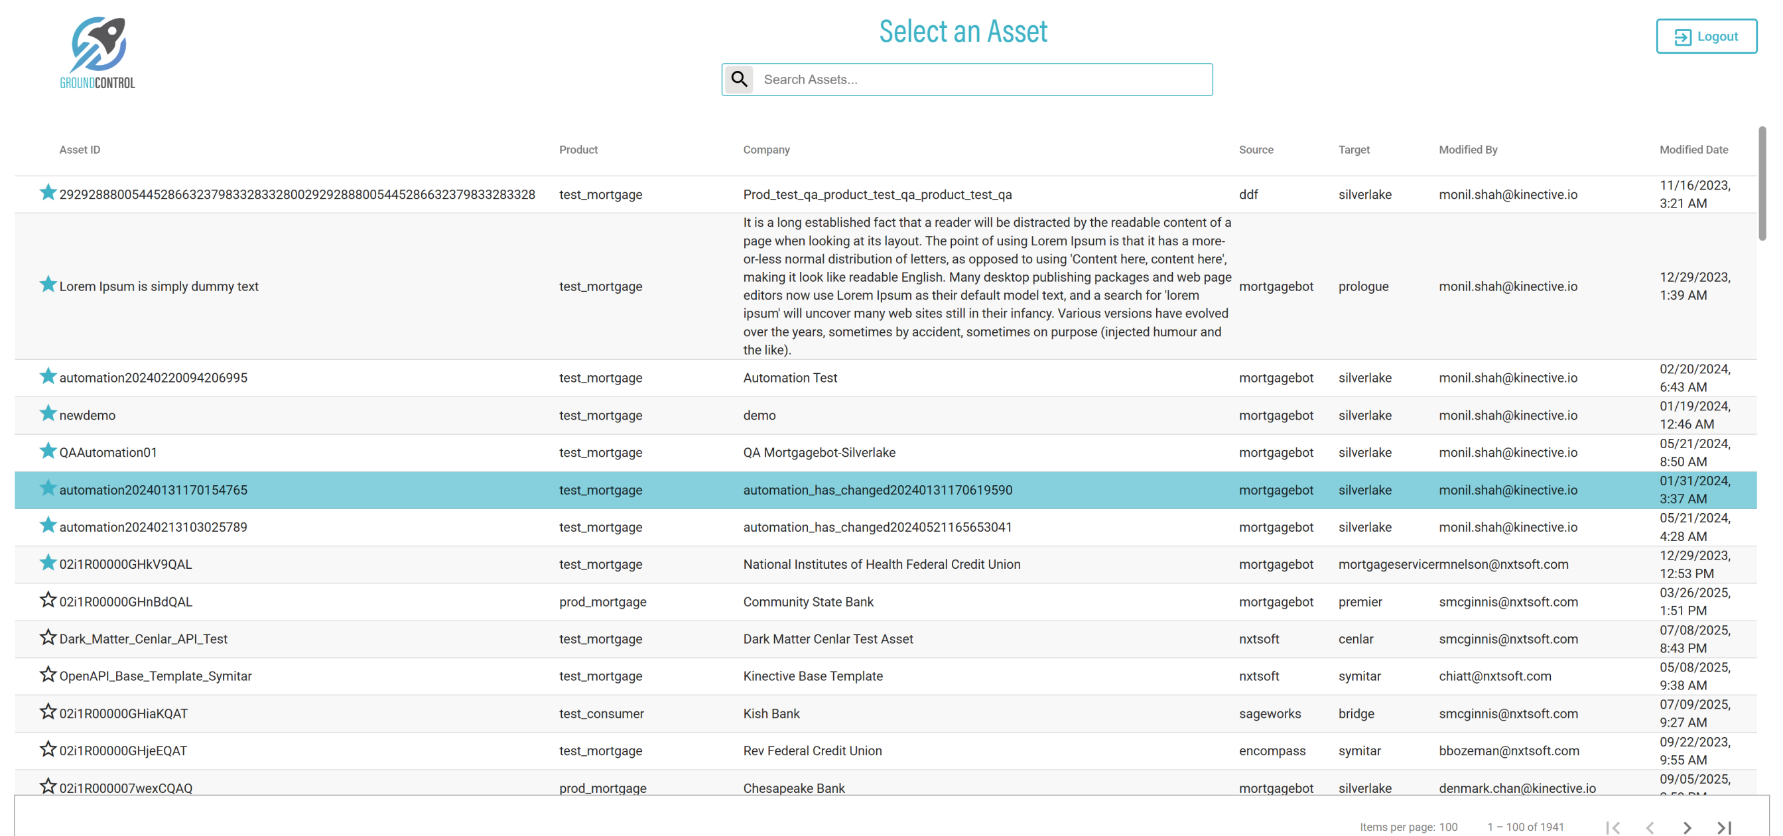Unfavorite the newdemo asset star
The image size is (1783, 836).
coord(48,414)
